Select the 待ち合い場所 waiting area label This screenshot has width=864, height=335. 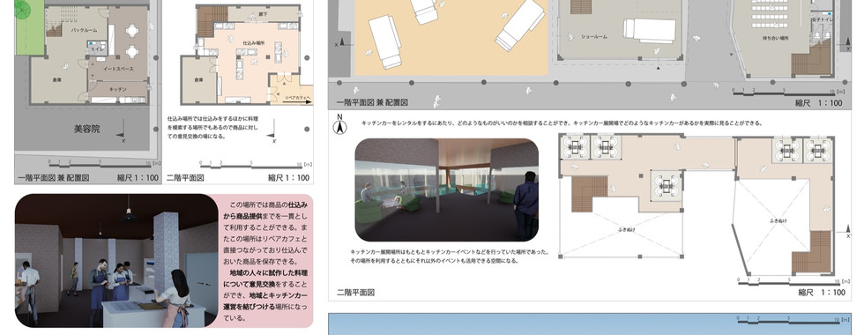click(775, 38)
